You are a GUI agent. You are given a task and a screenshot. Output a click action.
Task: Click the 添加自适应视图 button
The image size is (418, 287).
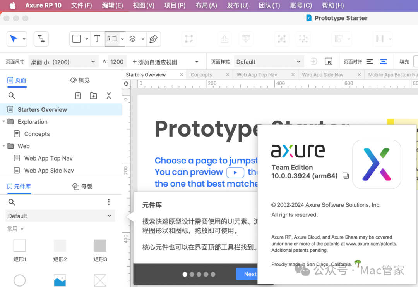click(155, 62)
